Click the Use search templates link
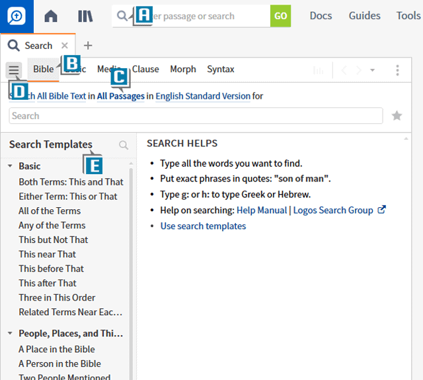 [203, 226]
